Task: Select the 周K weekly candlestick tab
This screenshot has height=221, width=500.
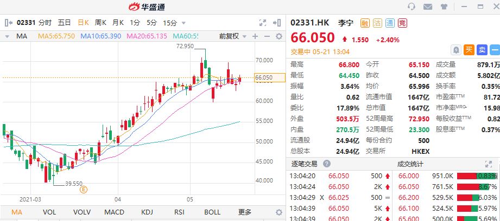Action: tap(100, 23)
